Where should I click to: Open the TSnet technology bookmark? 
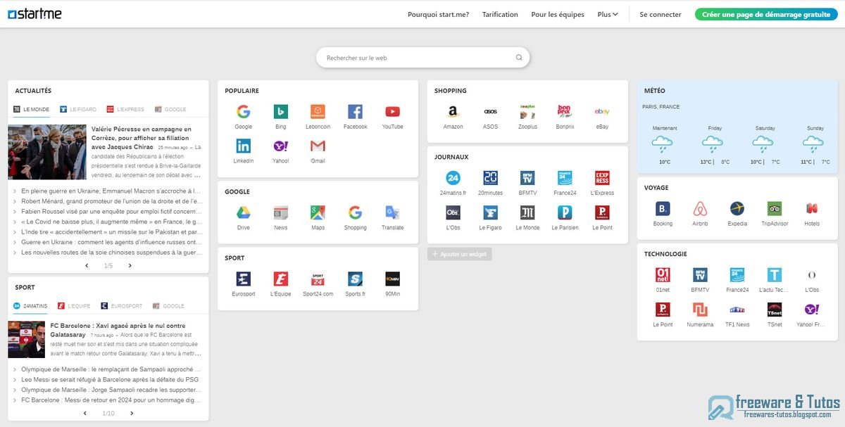pyautogui.click(x=775, y=310)
